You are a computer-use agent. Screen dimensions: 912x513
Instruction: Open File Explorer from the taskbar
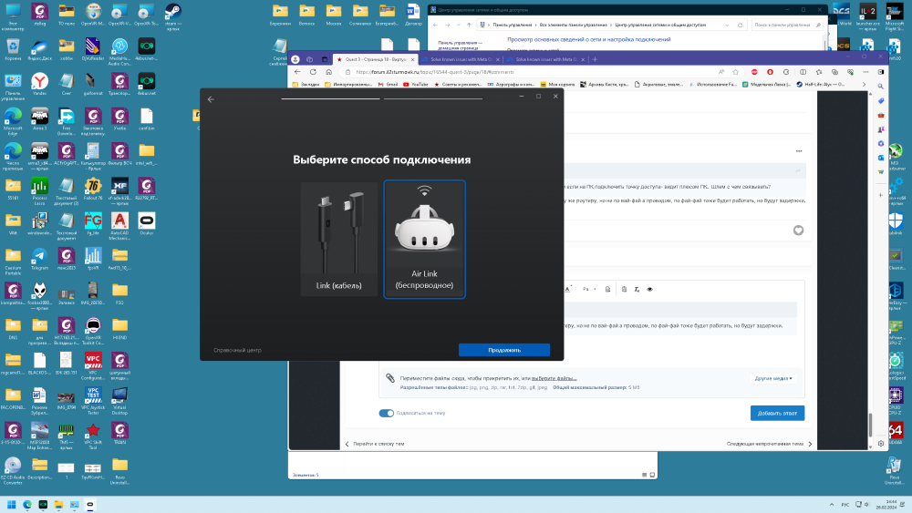(58, 505)
